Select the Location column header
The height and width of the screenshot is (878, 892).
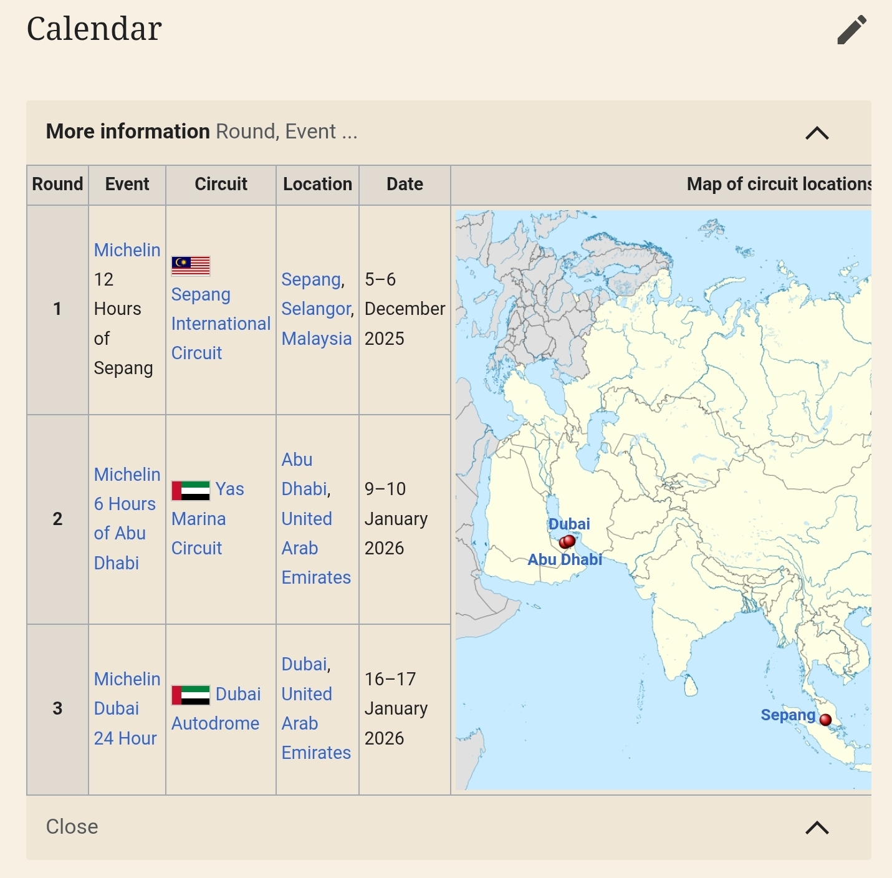click(x=317, y=185)
